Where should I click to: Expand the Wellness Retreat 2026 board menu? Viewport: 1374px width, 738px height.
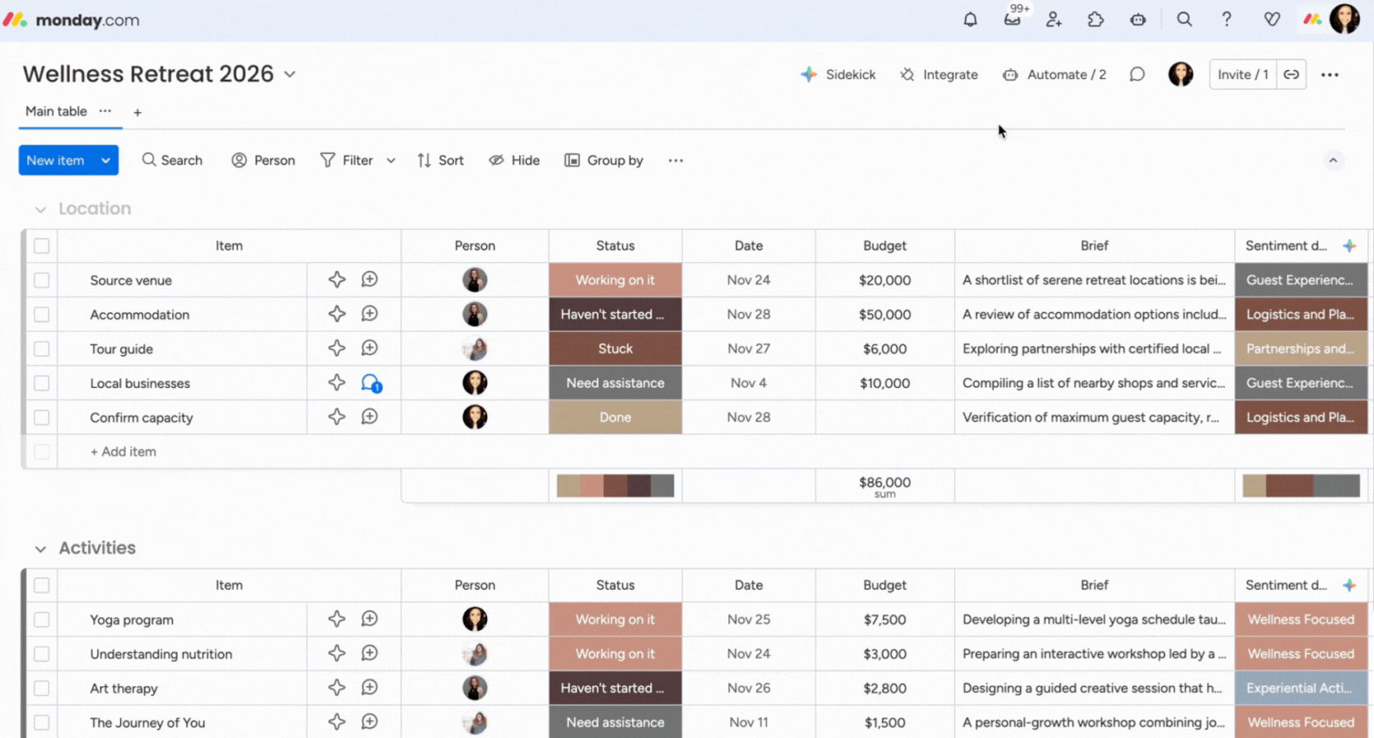click(x=290, y=74)
